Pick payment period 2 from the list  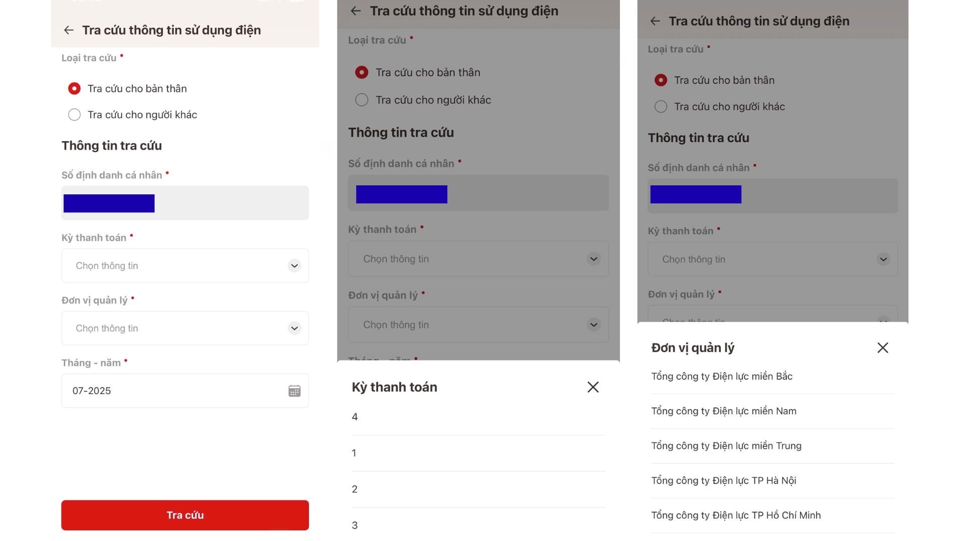pos(478,489)
